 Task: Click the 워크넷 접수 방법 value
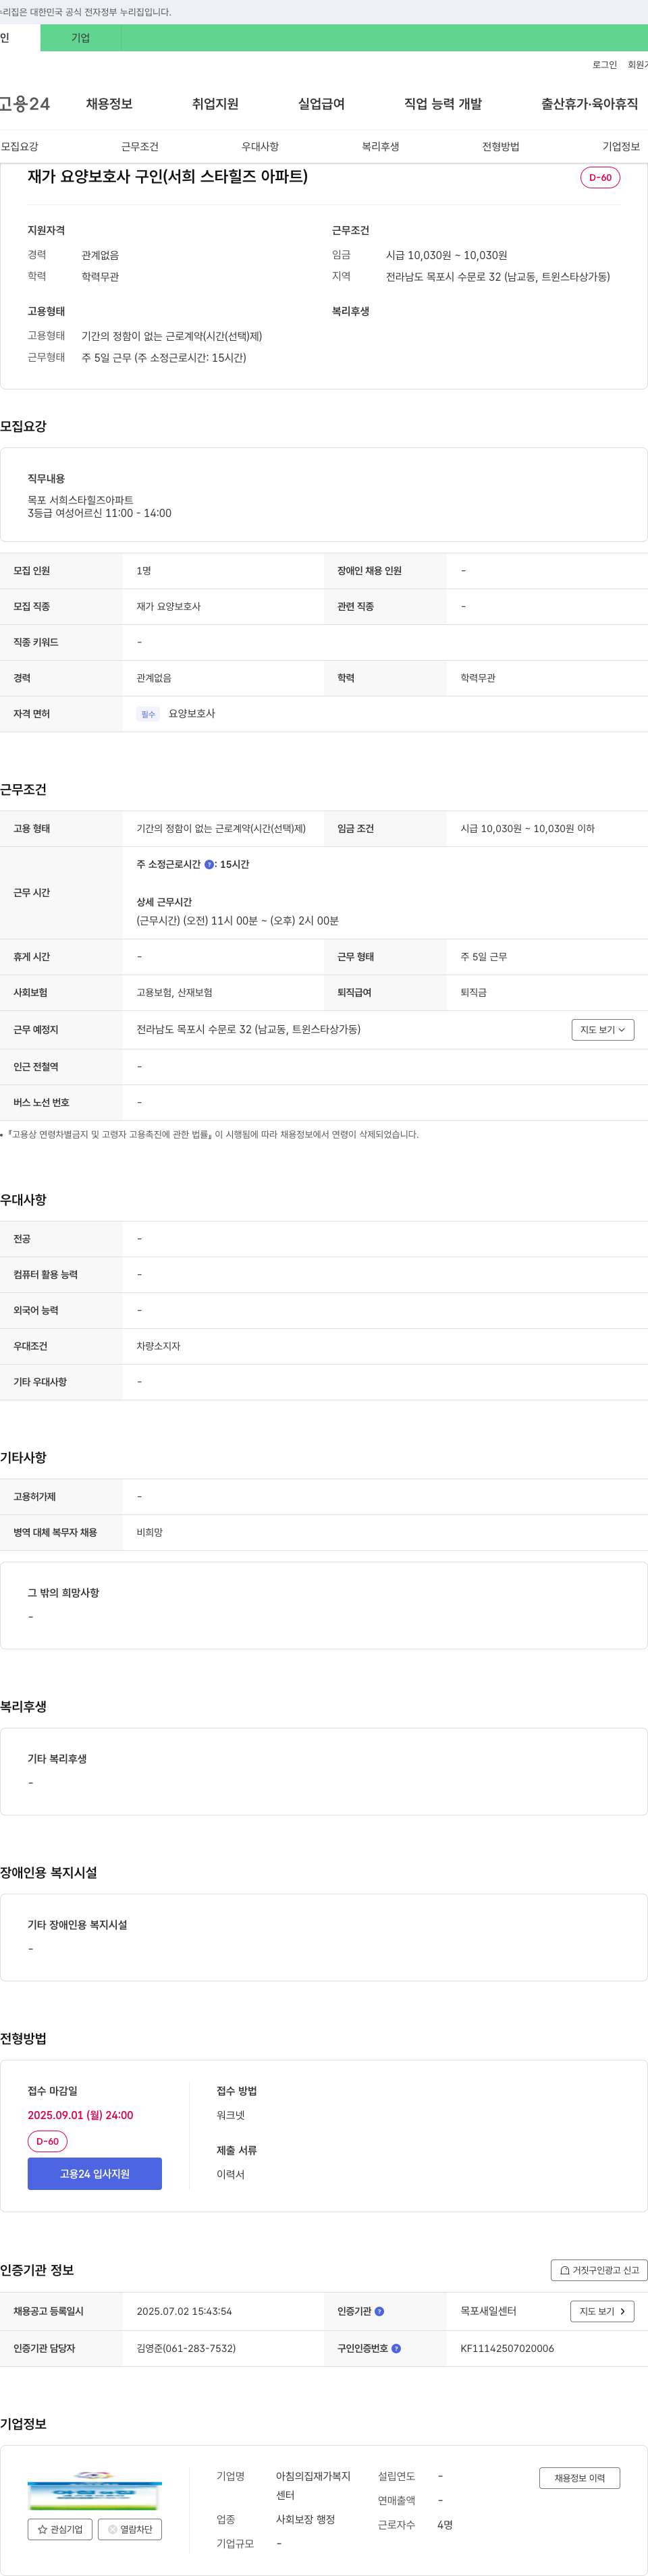(x=231, y=2115)
